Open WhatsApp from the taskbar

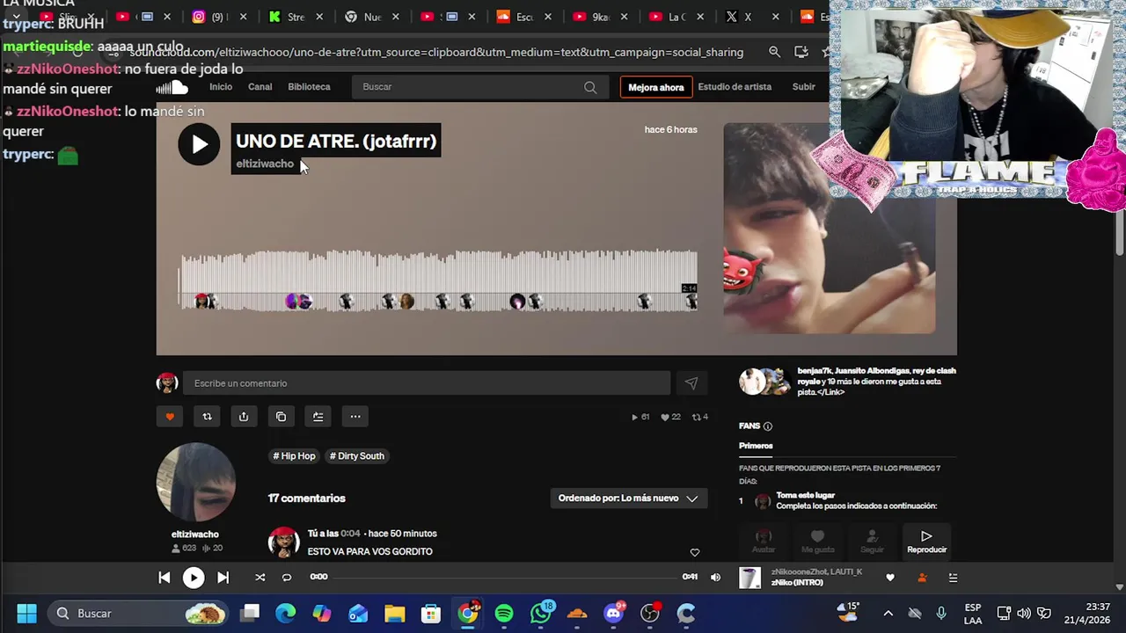(541, 613)
